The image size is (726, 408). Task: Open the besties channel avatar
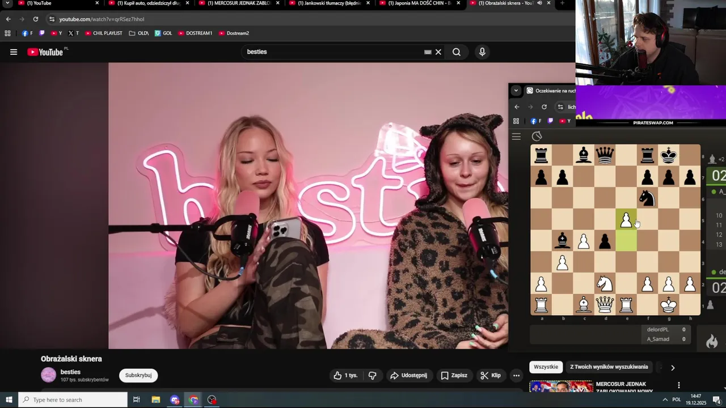(49, 375)
